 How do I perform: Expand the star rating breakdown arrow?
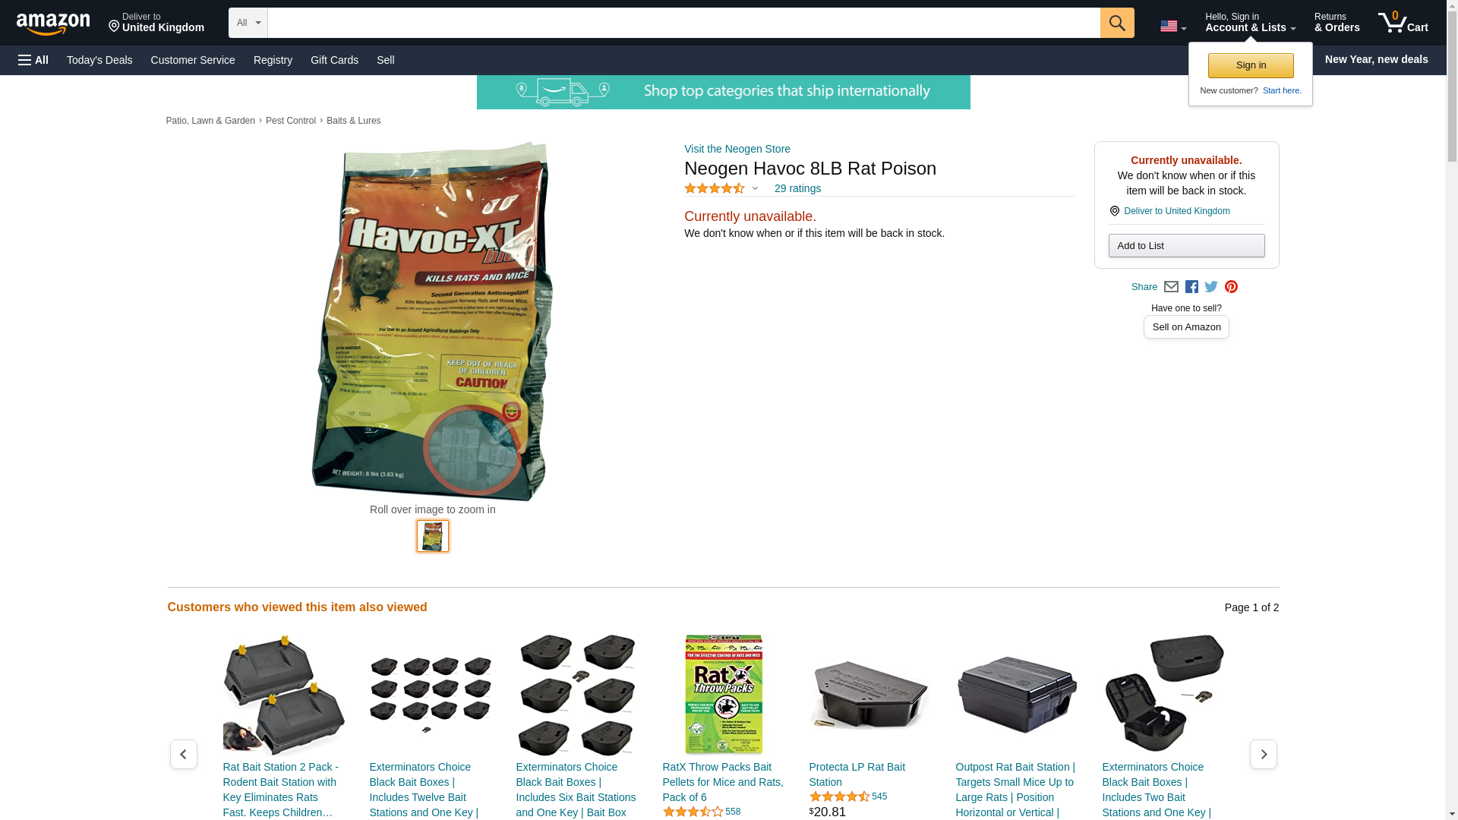(755, 188)
